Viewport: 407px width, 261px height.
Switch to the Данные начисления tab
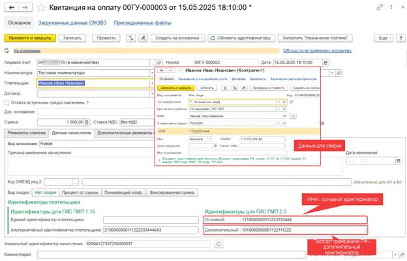click(x=71, y=133)
